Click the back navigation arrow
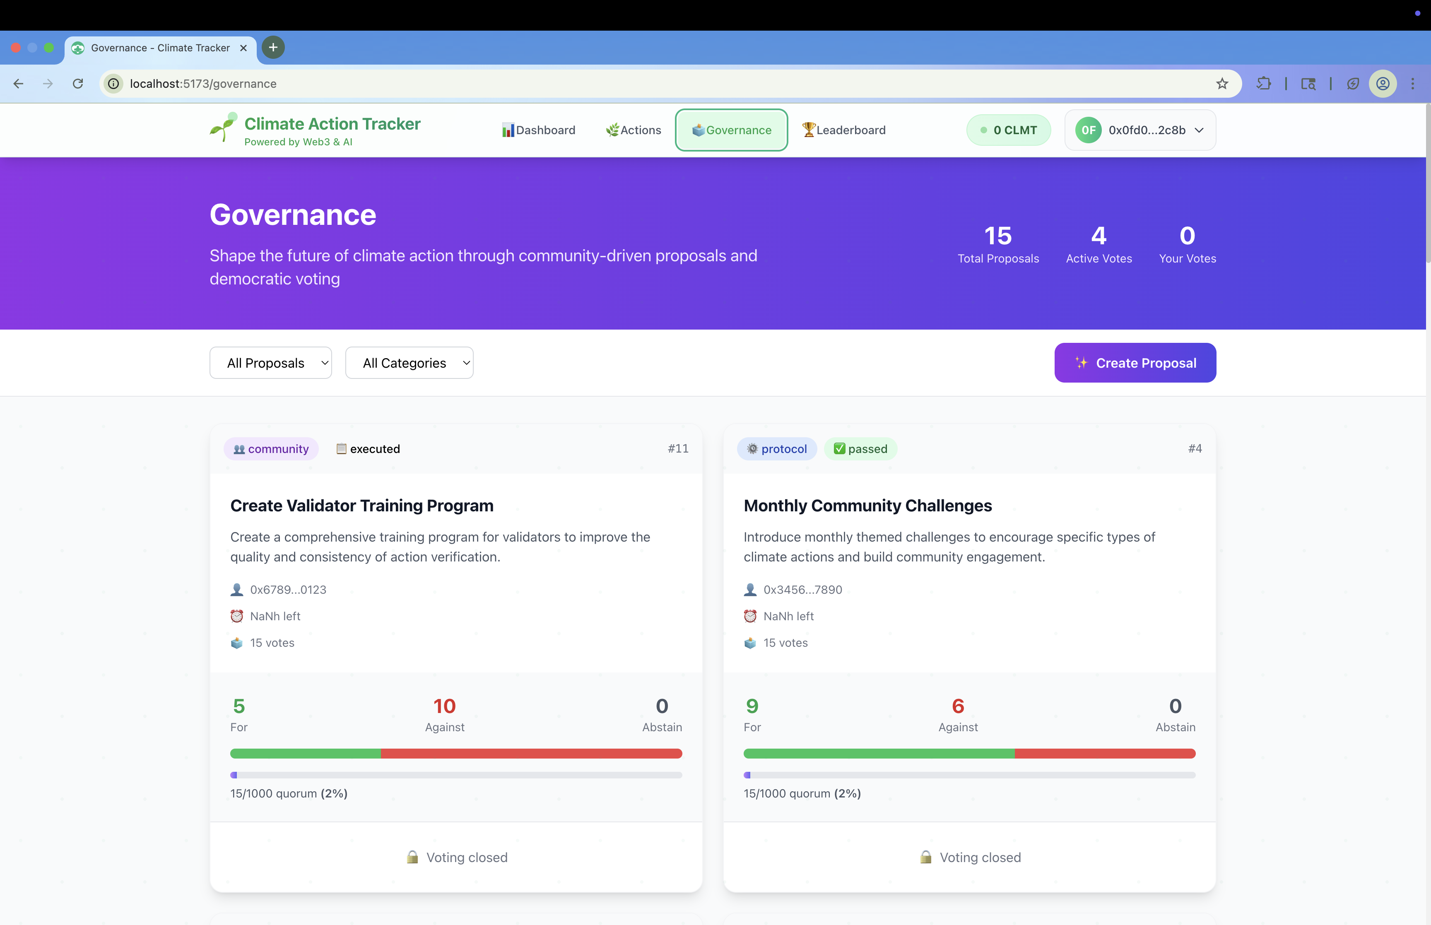The width and height of the screenshot is (1431, 925). pos(19,84)
